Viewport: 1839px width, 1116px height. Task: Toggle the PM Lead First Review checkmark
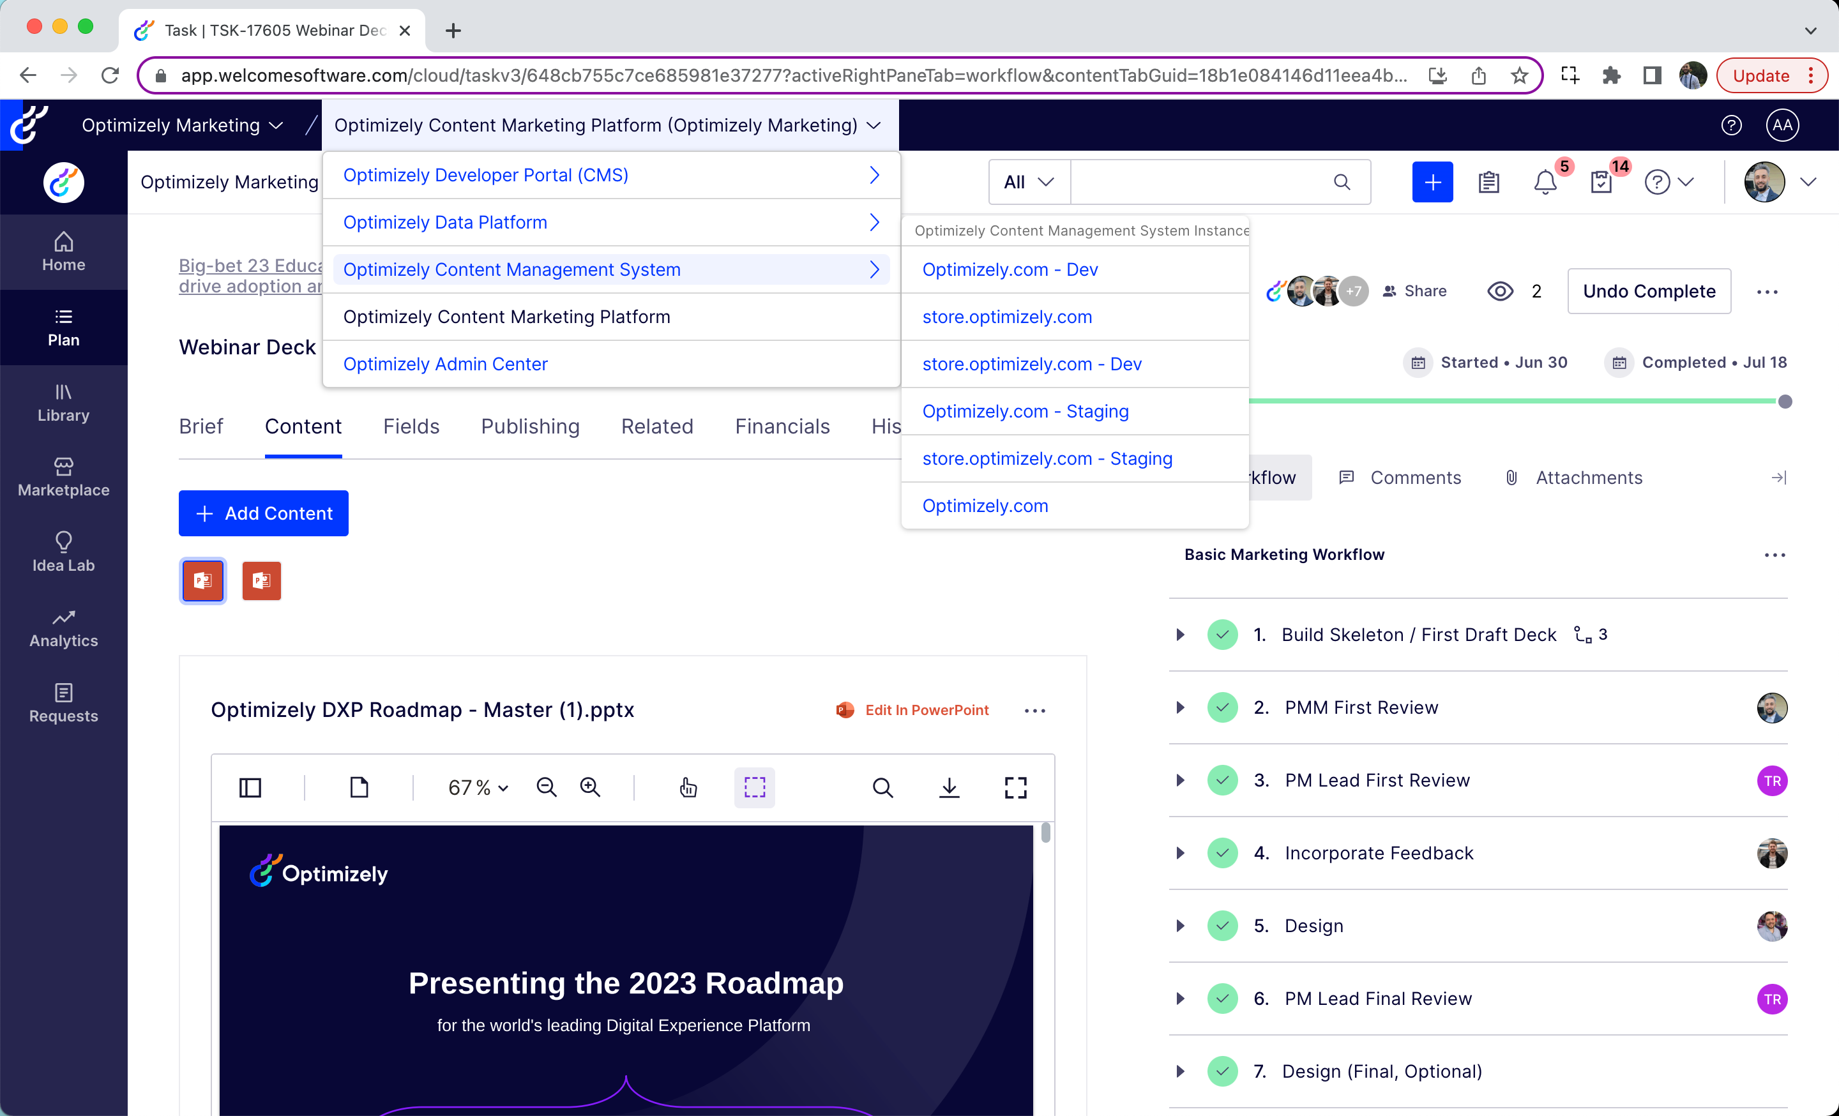(x=1222, y=780)
